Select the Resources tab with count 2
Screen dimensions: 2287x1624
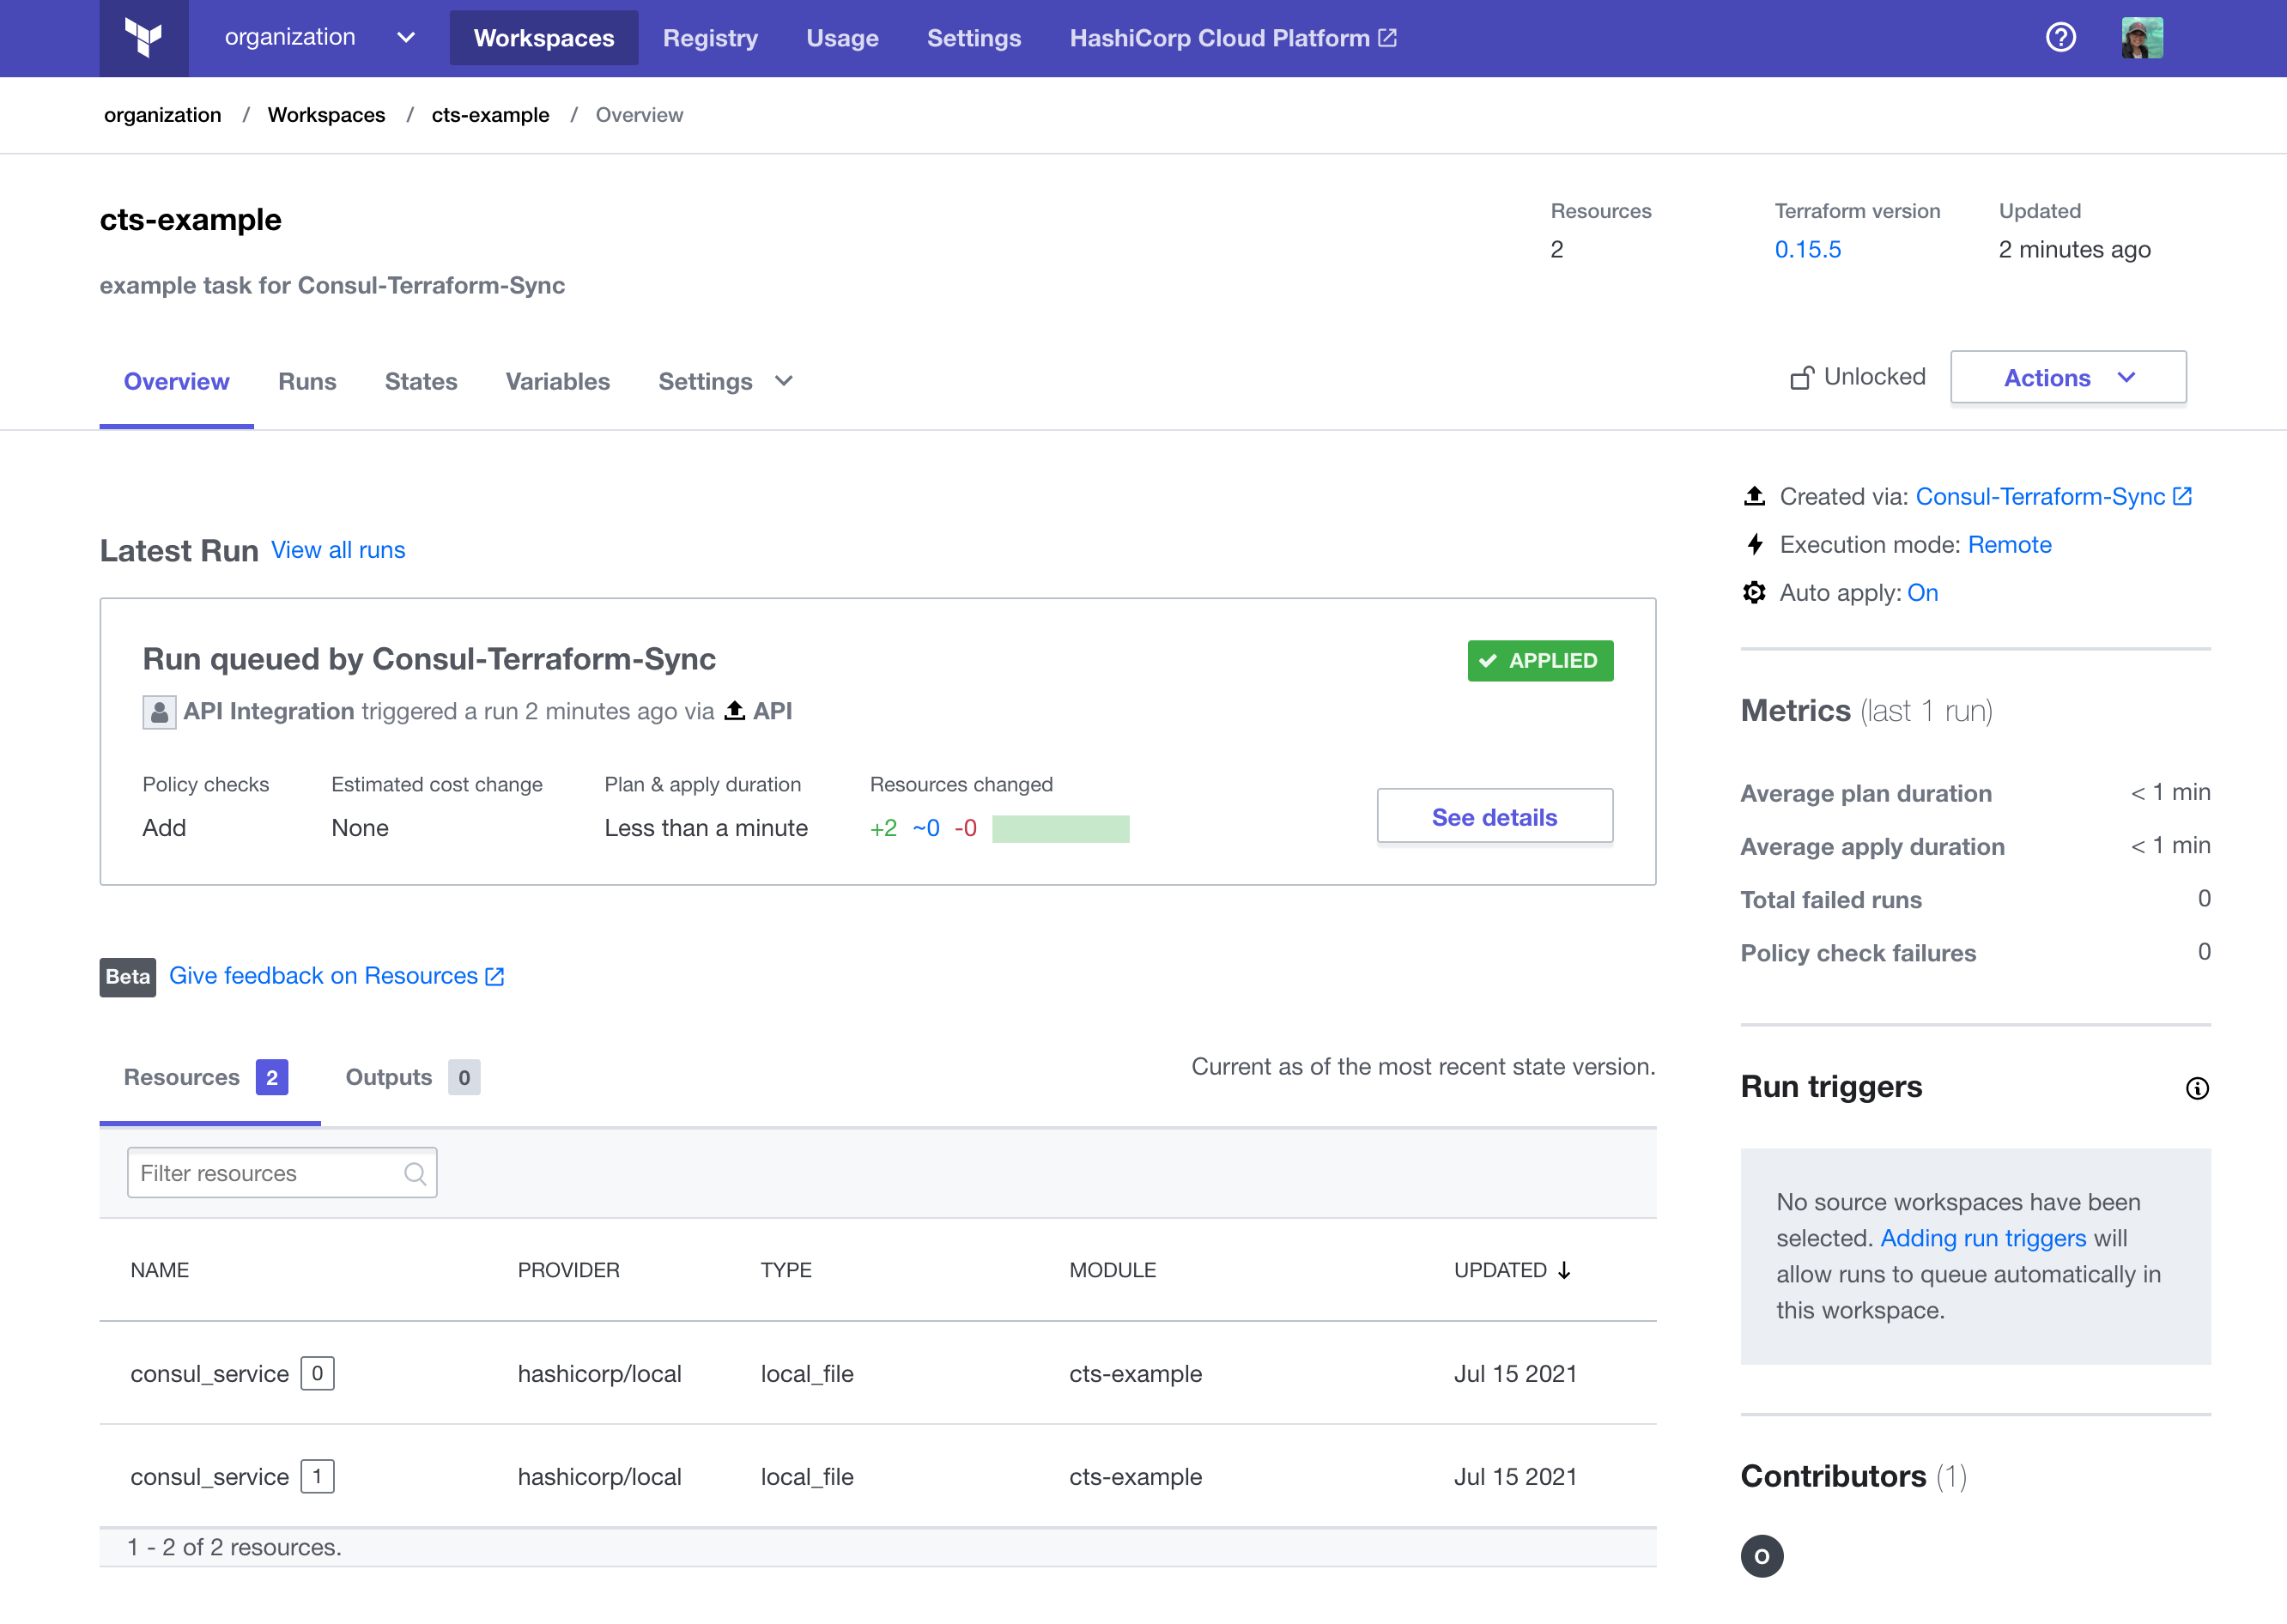[x=210, y=1078]
